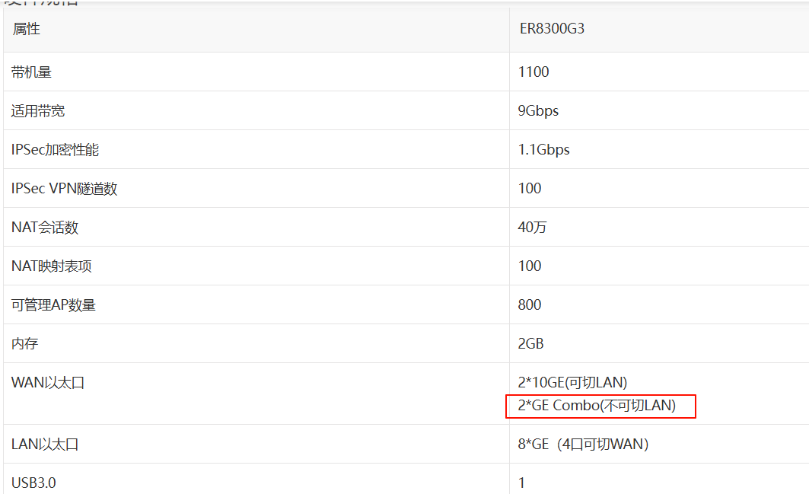Click the 可管理AP数量 row label

[54, 305]
